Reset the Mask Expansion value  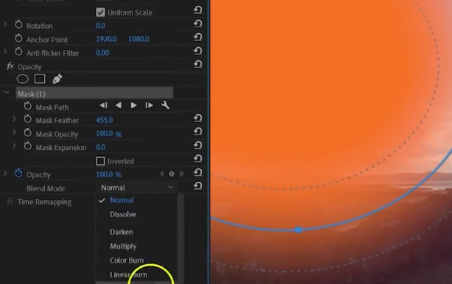(x=198, y=145)
